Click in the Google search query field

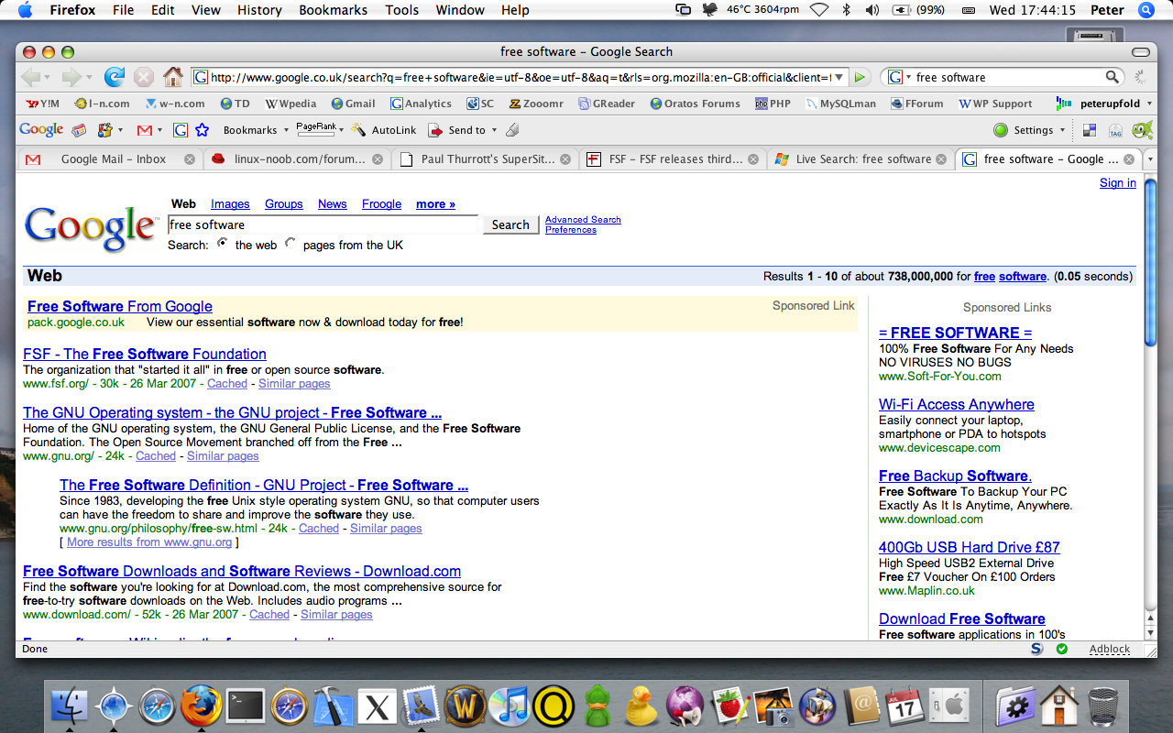[x=323, y=224]
